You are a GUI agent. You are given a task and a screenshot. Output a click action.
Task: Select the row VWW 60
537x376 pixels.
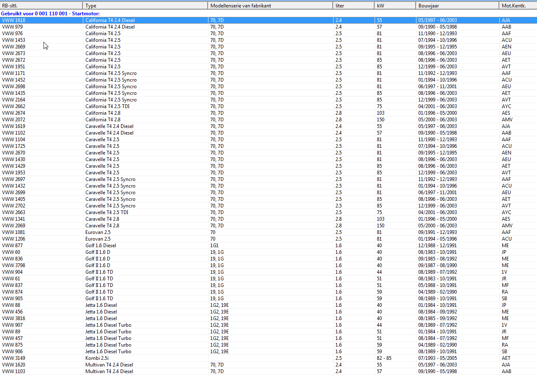pos(268,252)
